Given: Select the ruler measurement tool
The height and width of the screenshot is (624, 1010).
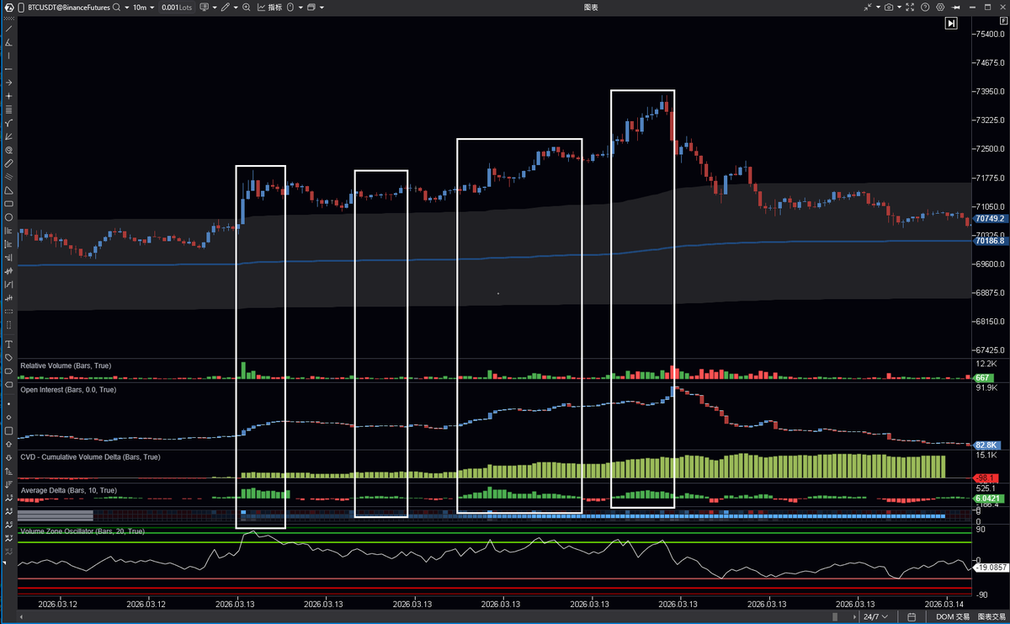Looking at the screenshot, I should click(x=8, y=163).
